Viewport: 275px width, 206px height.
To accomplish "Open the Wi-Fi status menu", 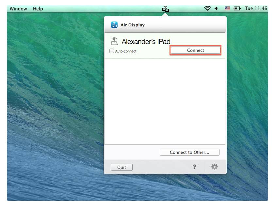I will [208, 9].
